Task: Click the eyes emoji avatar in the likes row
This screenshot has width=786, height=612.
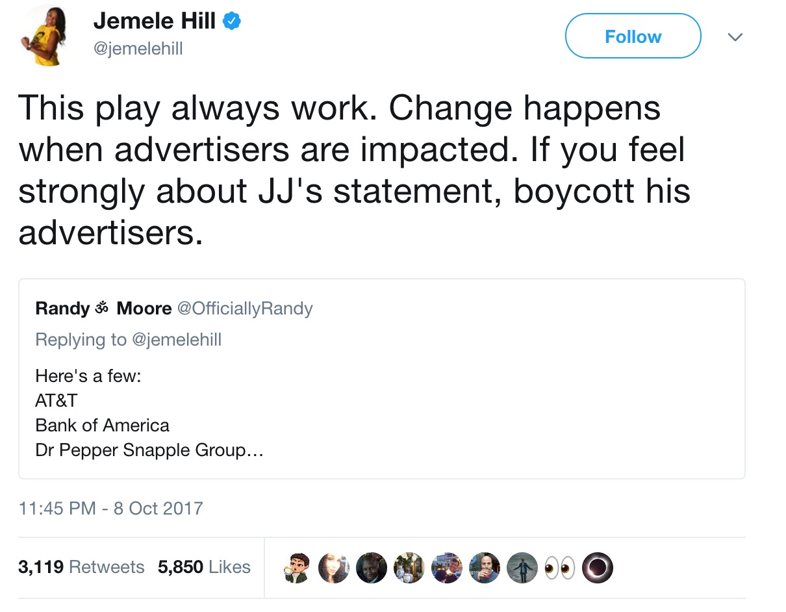Action: click(x=559, y=567)
